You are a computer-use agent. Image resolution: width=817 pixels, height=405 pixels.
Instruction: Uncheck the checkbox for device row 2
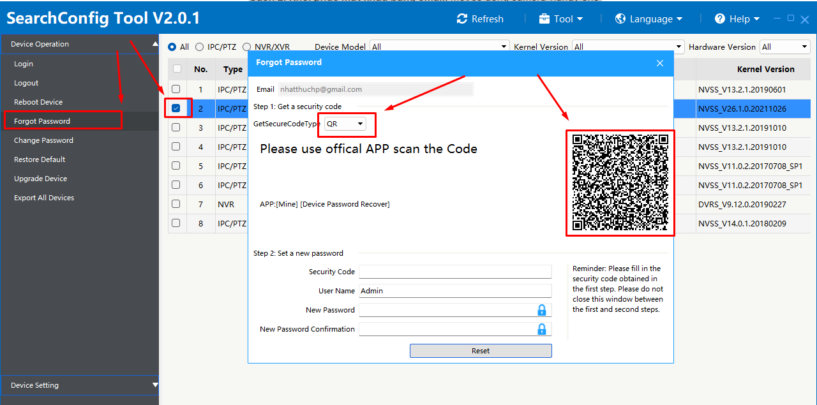[x=176, y=108]
